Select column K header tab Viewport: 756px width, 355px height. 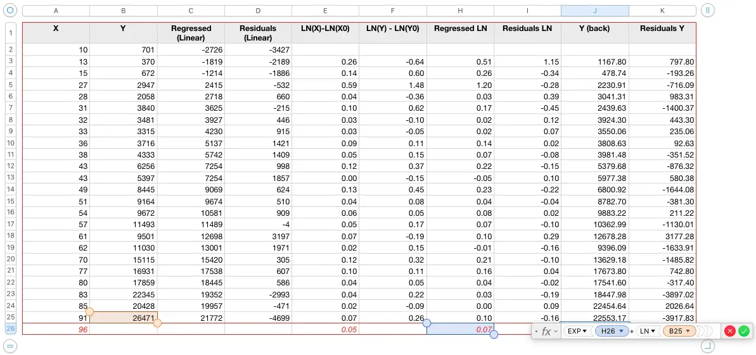(x=662, y=11)
